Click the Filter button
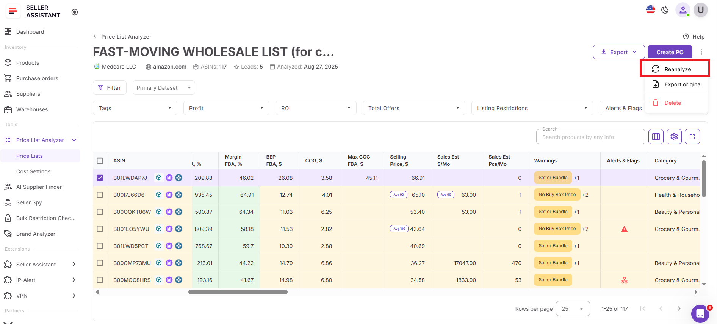Viewport: 717px width, 324px height. pos(110,87)
